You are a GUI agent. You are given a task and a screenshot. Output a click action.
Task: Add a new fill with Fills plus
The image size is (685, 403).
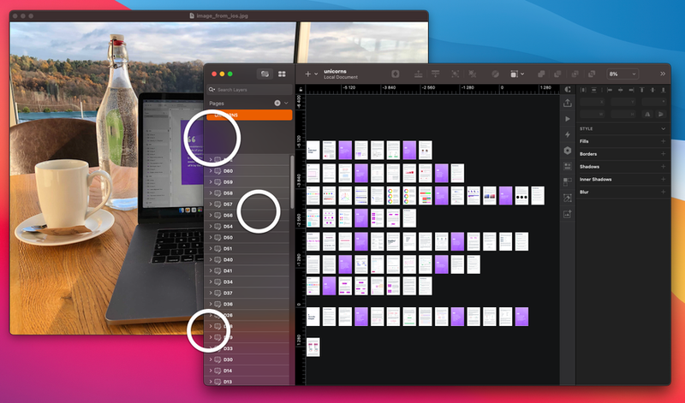(663, 141)
